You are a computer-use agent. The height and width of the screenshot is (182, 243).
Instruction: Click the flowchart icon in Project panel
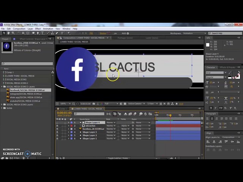52,72
